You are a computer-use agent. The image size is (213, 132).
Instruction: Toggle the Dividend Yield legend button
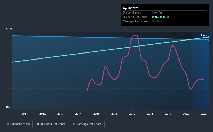18,124
